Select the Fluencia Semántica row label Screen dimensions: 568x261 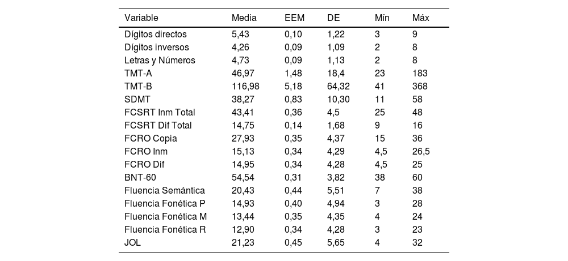(165, 190)
